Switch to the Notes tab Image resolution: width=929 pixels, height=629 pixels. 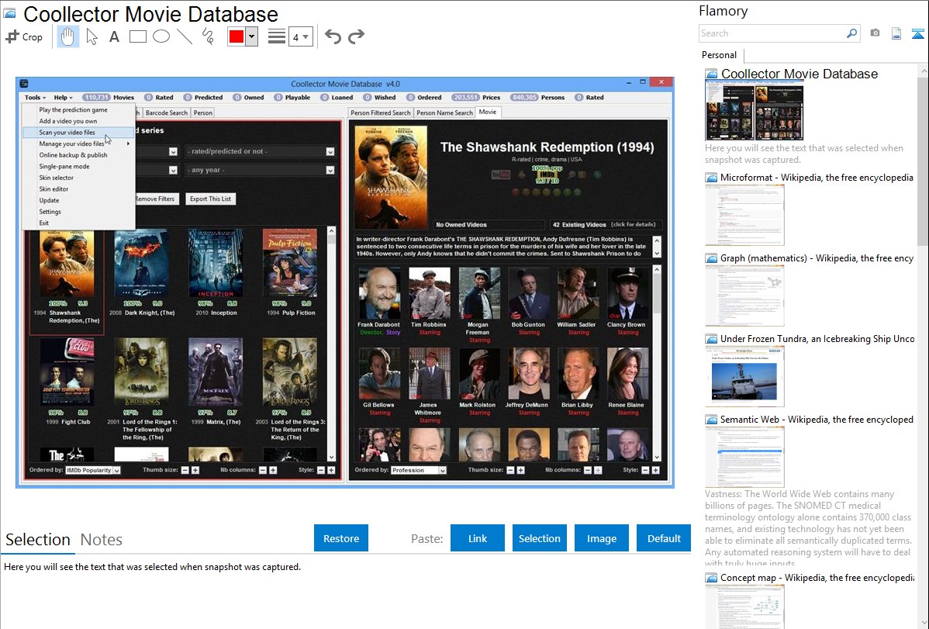(x=101, y=540)
